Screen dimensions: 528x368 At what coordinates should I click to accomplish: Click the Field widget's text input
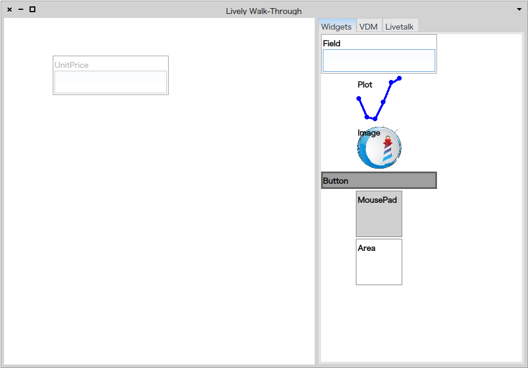click(379, 61)
